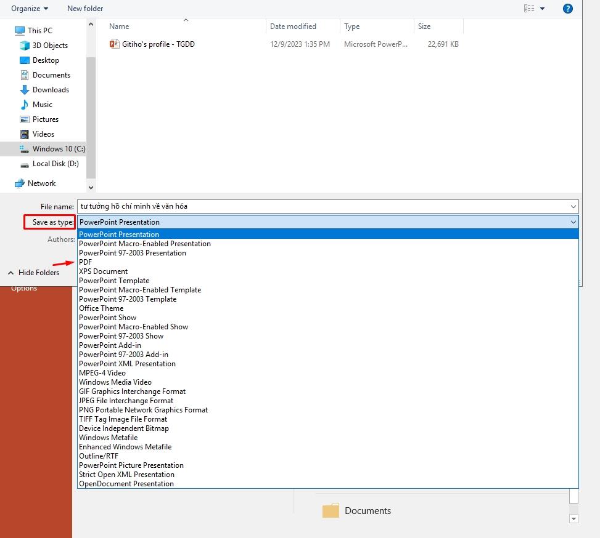The image size is (600, 538).
Task: Open the Organize dropdown menu
Action: (x=30, y=9)
